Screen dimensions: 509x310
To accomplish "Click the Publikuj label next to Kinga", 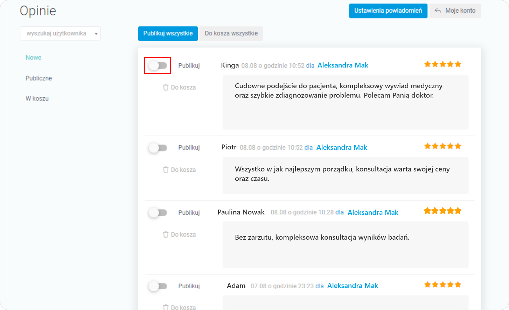I will 189,65.
